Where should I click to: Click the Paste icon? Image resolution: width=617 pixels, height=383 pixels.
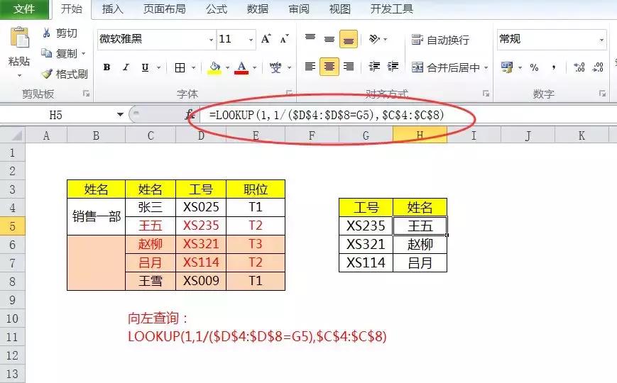[19, 38]
